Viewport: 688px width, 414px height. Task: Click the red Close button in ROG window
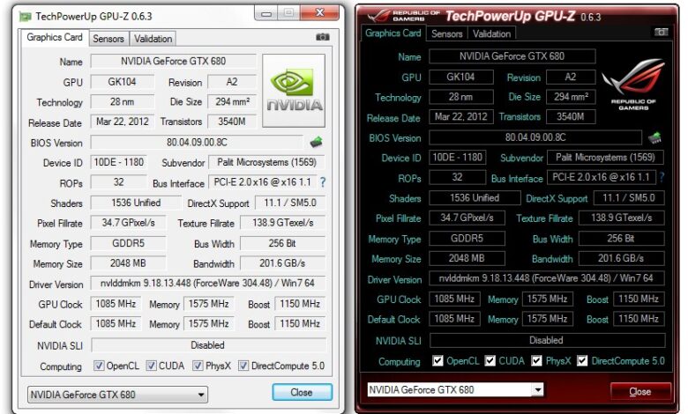(x=640, y=391)
